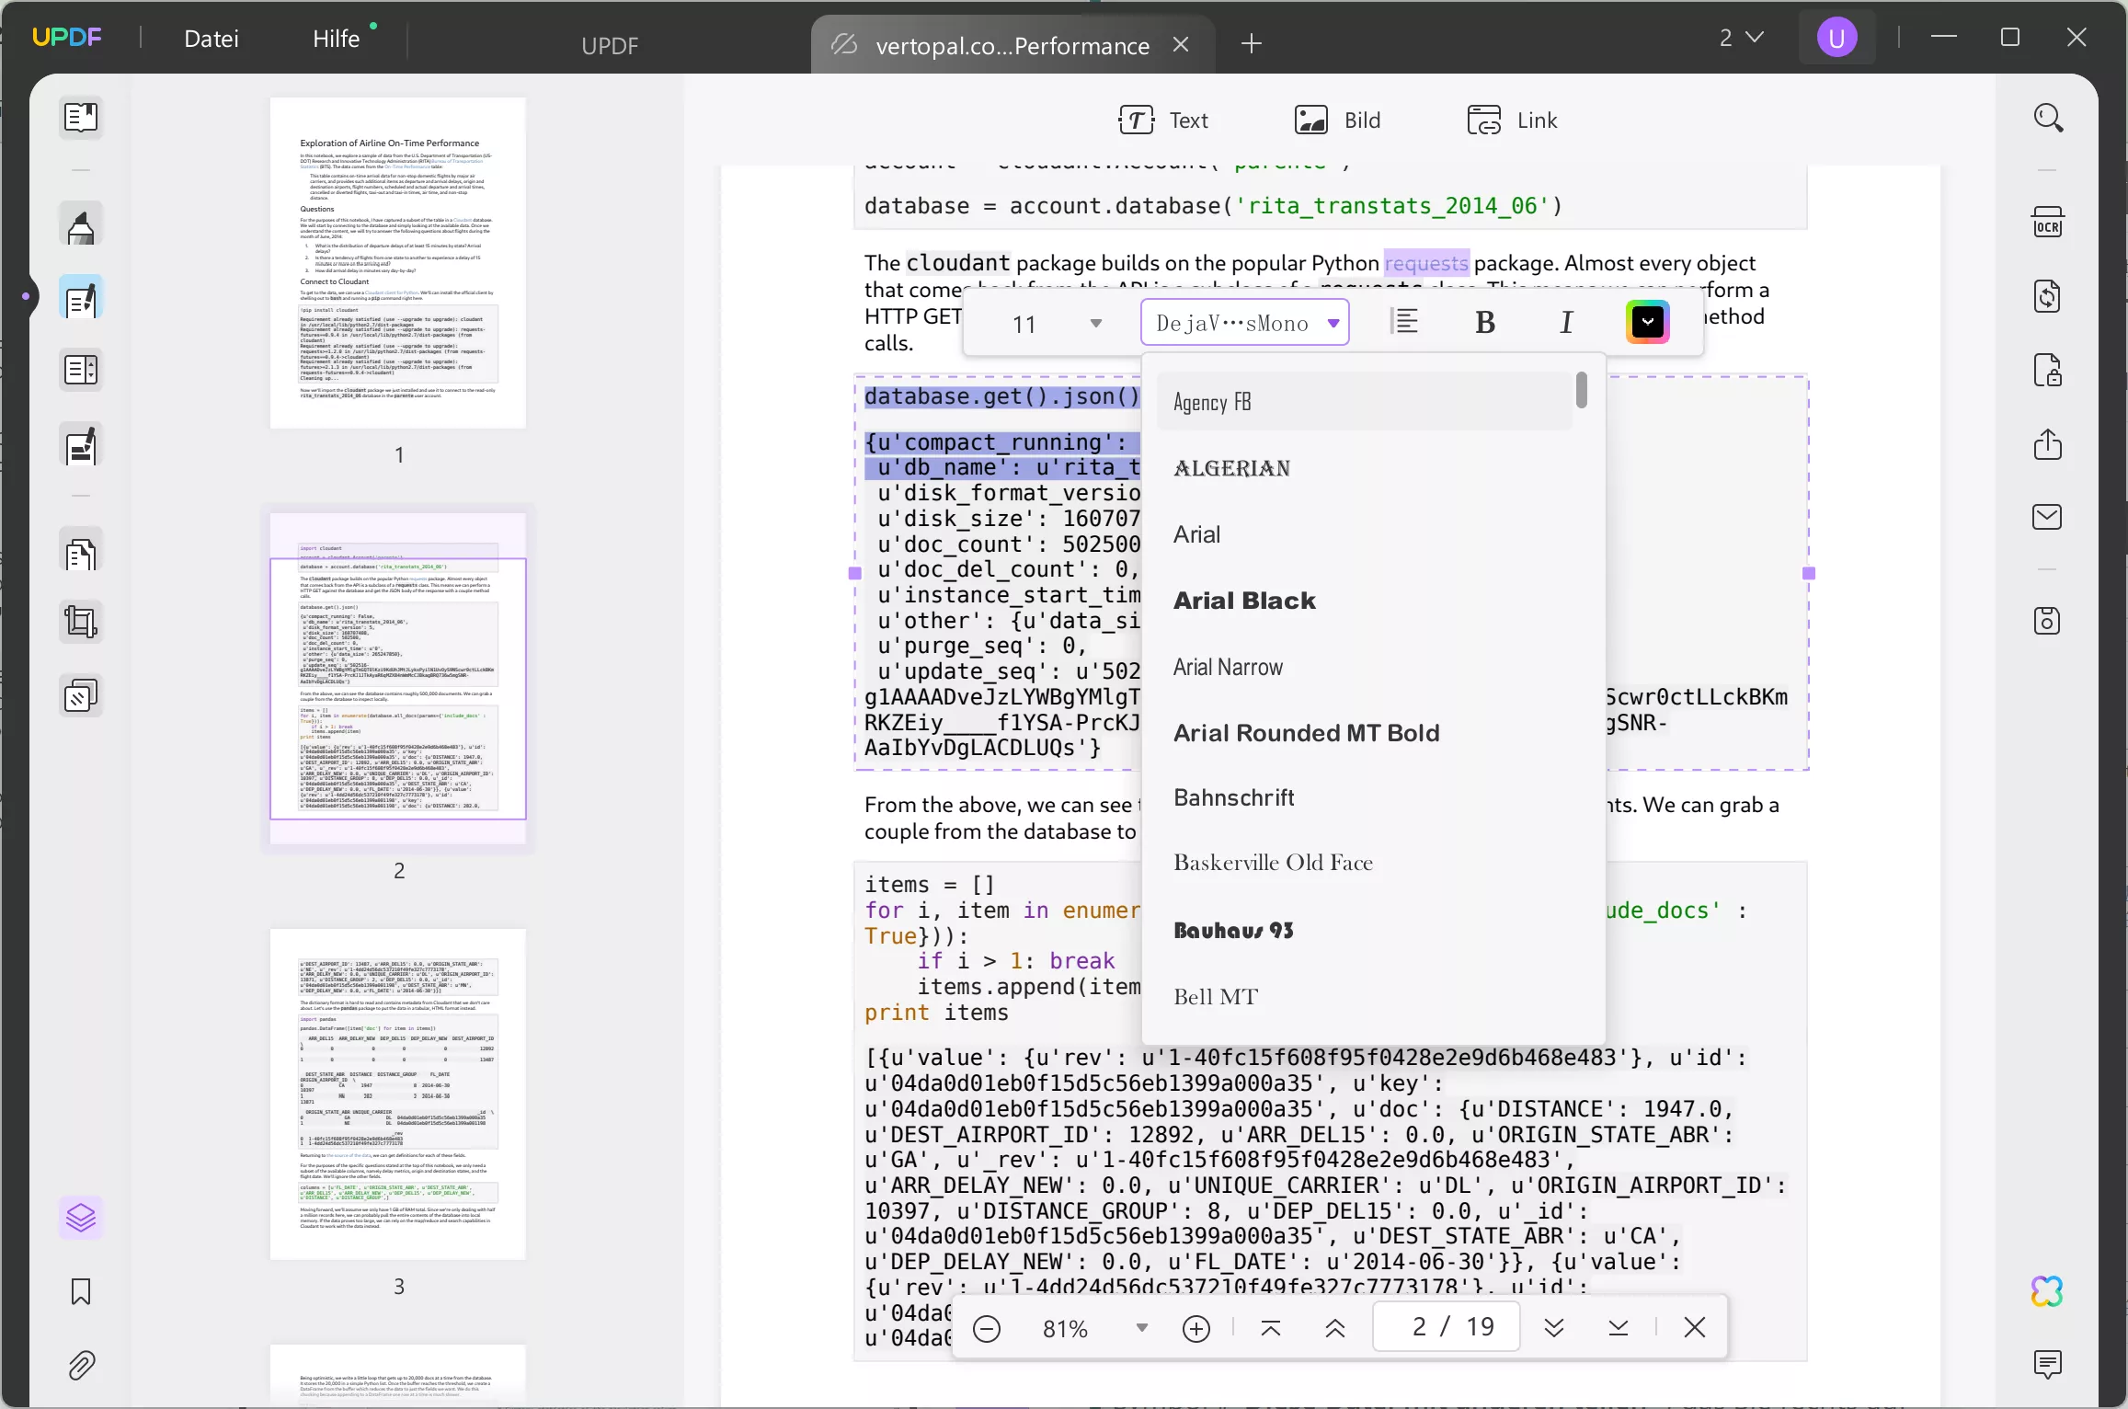Open the bookmarks panel
Image resolution: width=2128 pixels, height=1409 pixels.
81,1291
